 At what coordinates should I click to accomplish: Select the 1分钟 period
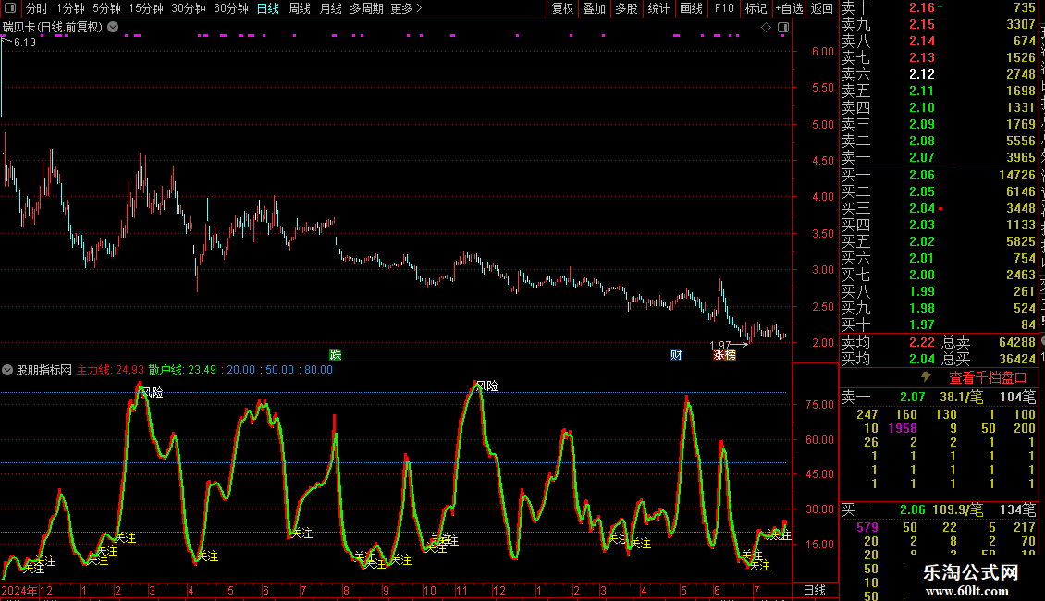coord(70,8)
